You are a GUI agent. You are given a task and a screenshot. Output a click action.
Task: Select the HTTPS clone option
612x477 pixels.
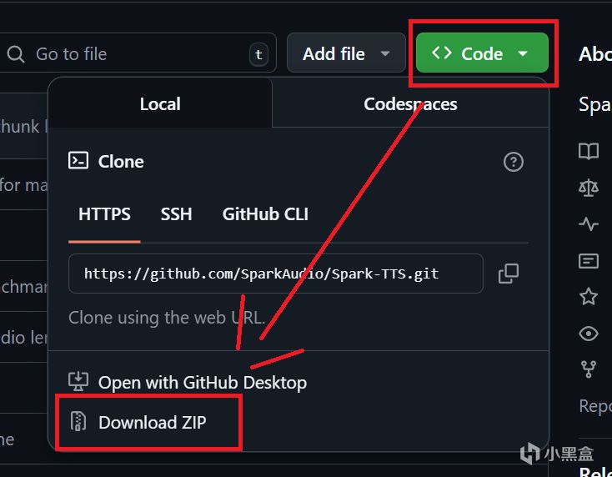(x=104, y=214)
